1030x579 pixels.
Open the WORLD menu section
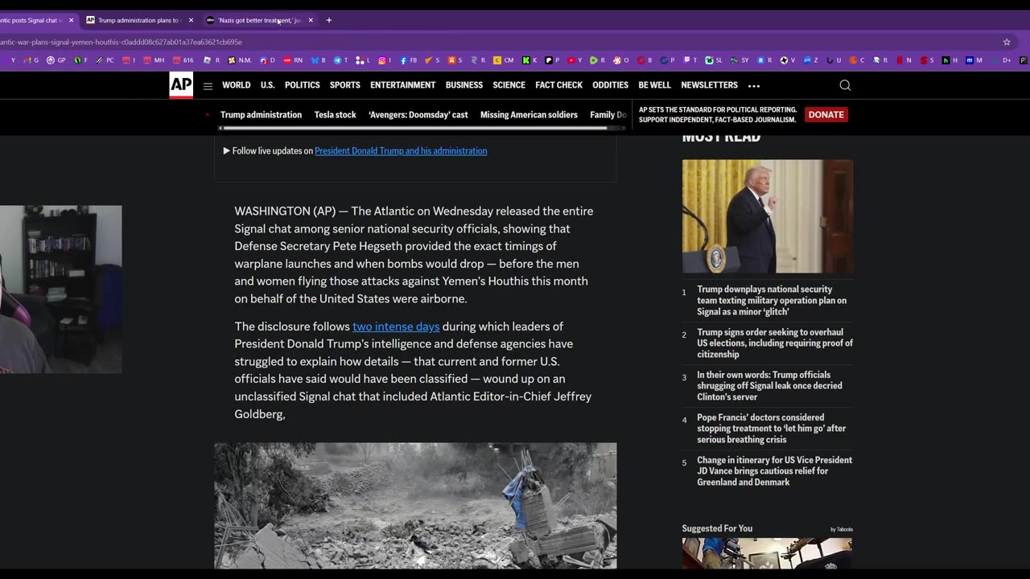click(236, 85)
